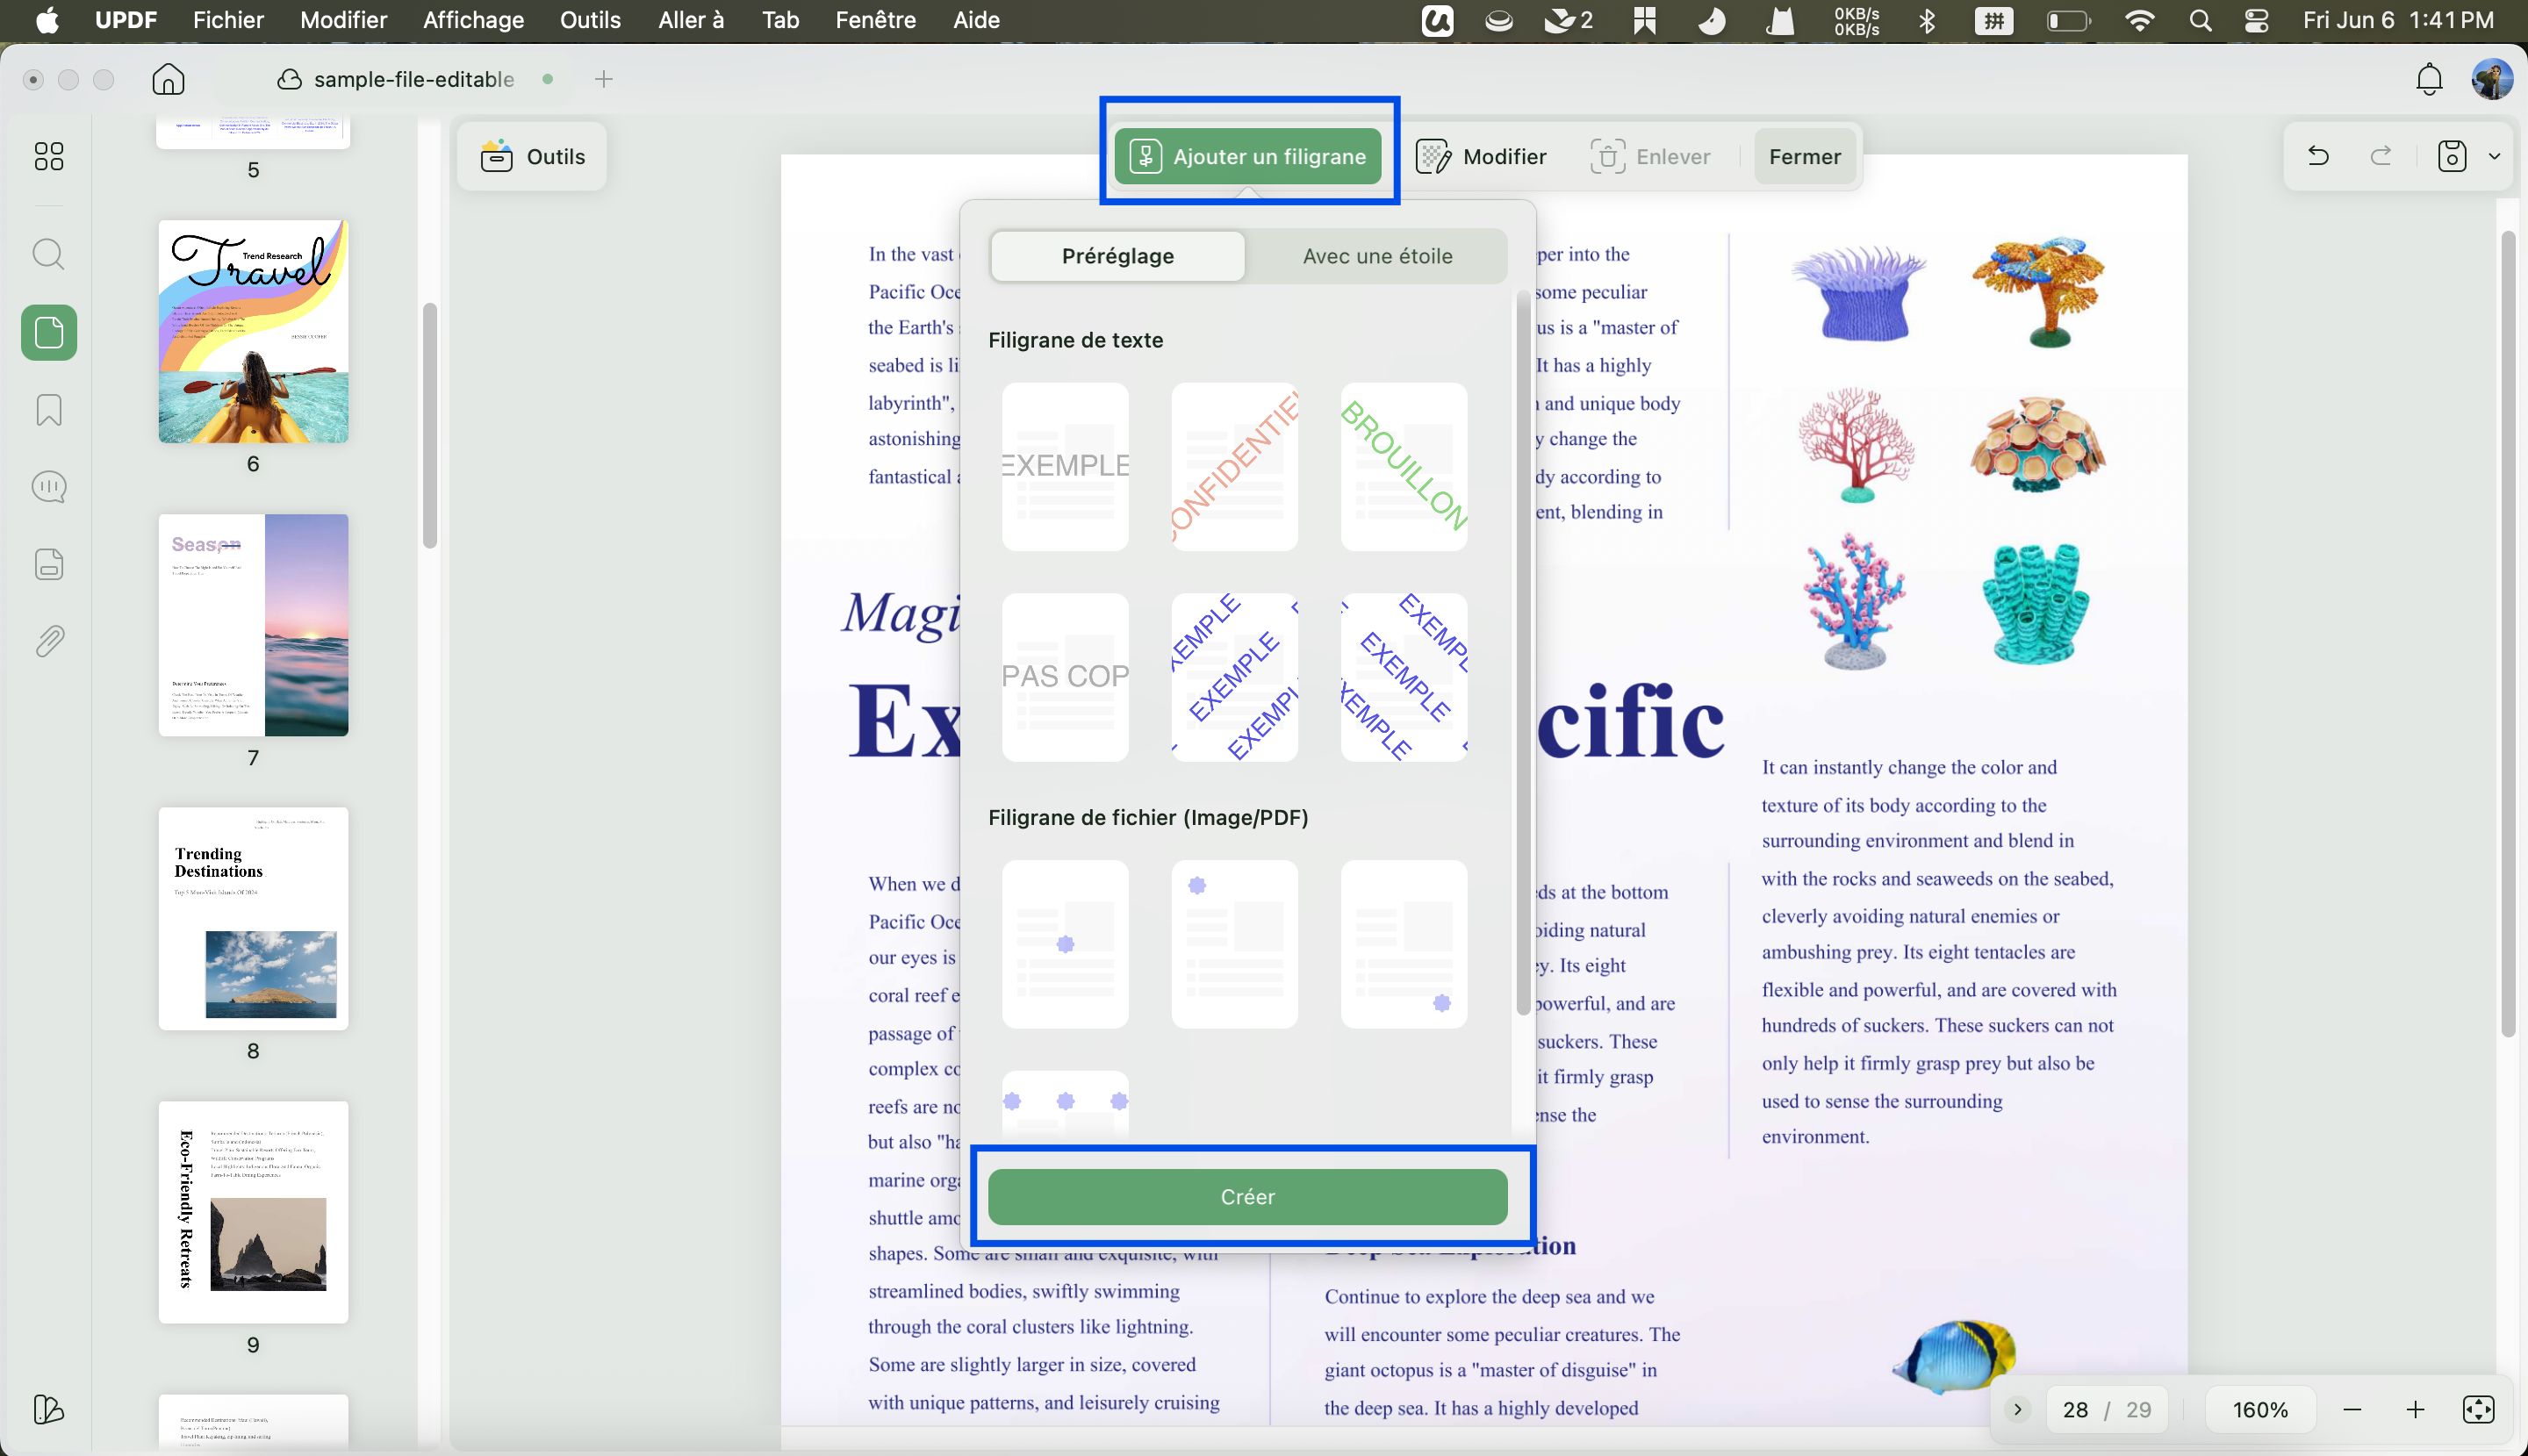Viewport: 2528px width, 1456px height.
Task: Open the notifications bell icon
Action: (2429, 79)
